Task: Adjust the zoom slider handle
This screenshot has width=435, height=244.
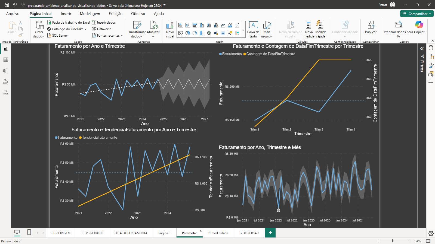Action: click(x=393, y=241)
